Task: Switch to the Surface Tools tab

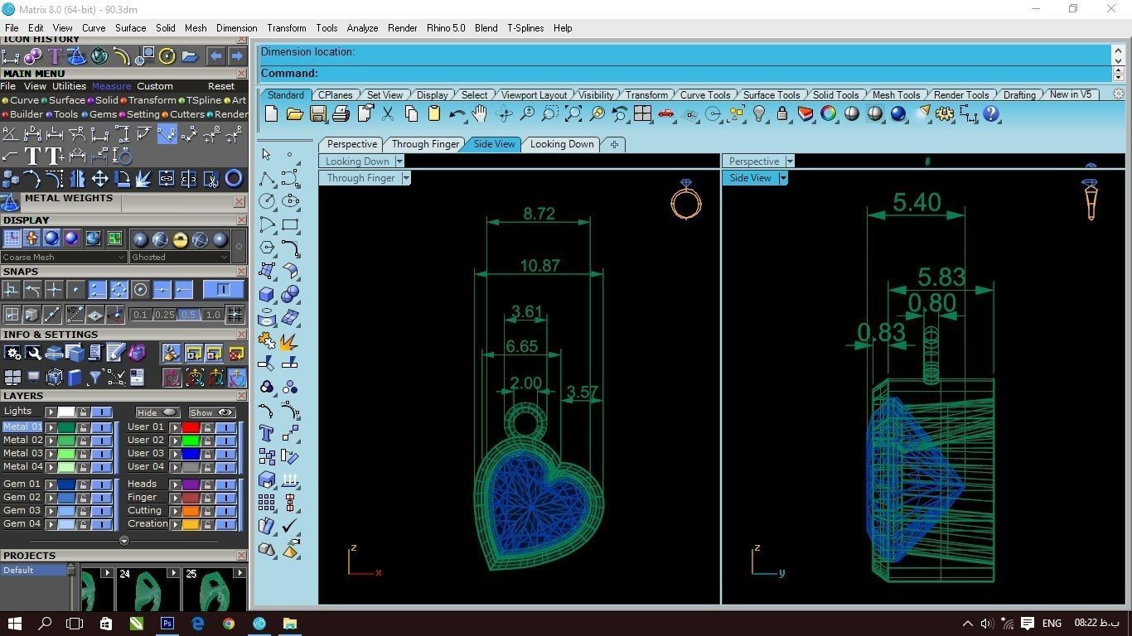Action: (x=772, y=95)
